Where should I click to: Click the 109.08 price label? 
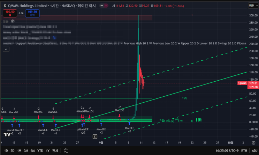(x=253, y=87)
